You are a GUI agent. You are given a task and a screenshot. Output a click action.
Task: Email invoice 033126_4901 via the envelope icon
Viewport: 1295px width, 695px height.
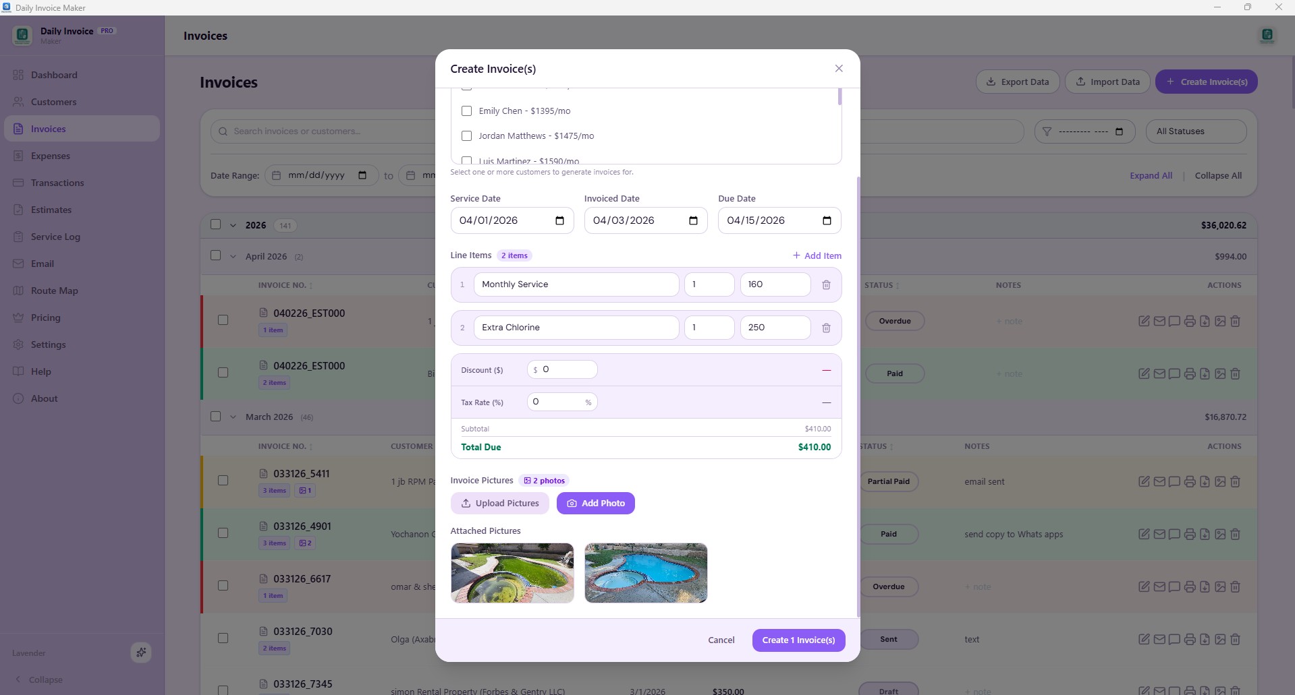(x=1160, y=534)
